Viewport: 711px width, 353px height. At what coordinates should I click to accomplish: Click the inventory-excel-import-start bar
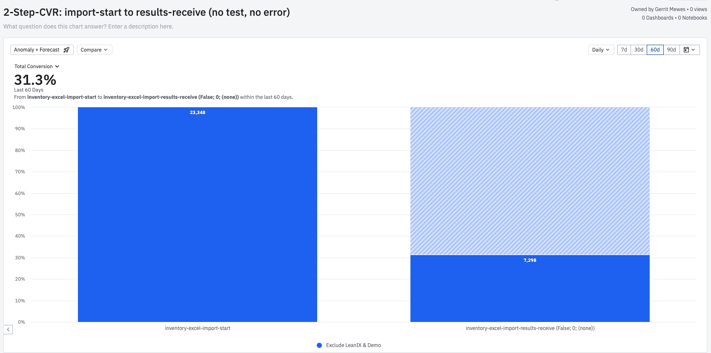coord(198,215)
